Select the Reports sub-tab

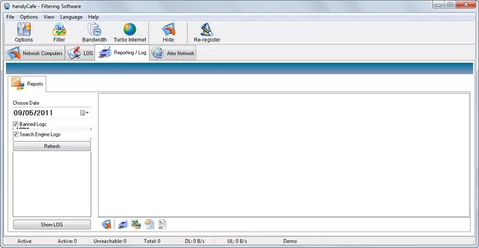[x=27, y=83]
